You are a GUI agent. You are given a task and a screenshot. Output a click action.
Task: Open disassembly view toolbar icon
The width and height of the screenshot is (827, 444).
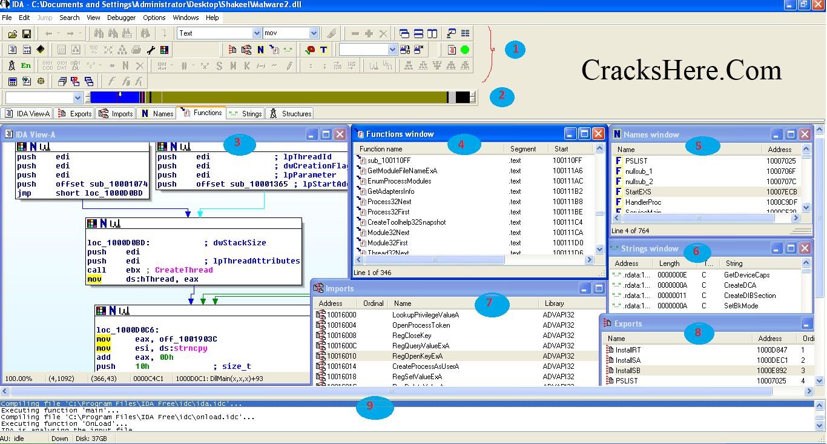click(13, 50)
